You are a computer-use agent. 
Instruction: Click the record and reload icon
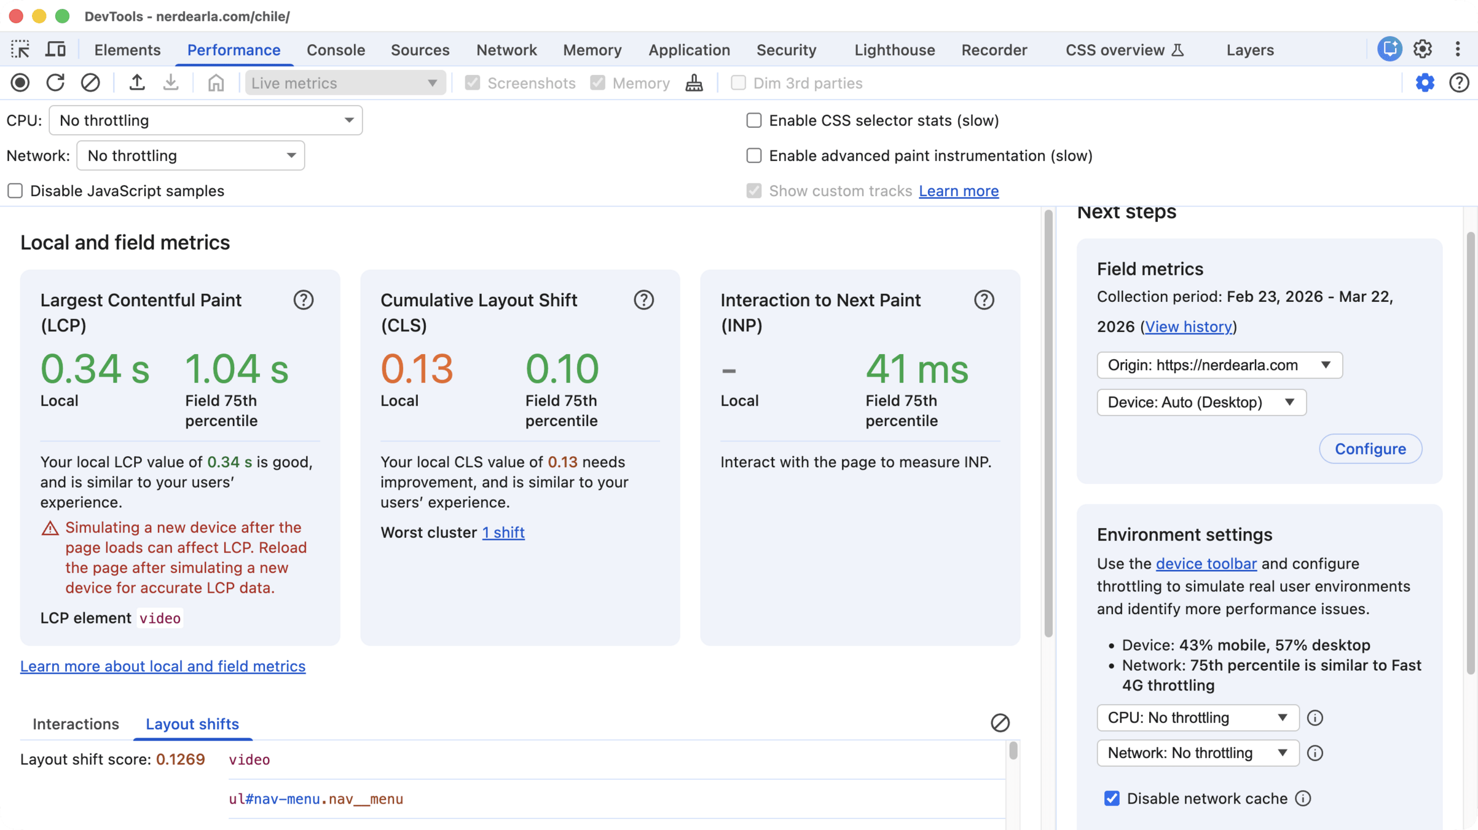(55, 83)
